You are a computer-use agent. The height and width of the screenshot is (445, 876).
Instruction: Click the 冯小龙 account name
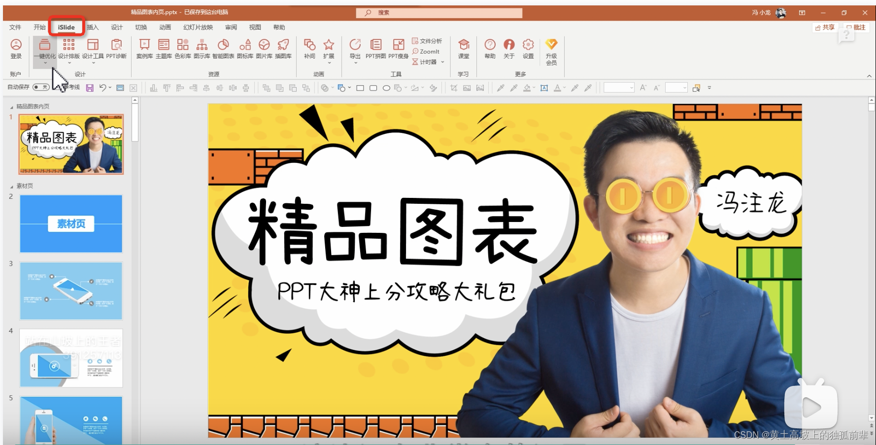[761, 13]
